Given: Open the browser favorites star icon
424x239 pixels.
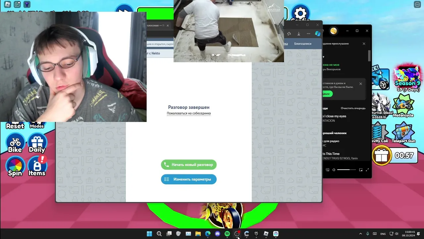Looking at the screenshot, I should coord(289,34).
